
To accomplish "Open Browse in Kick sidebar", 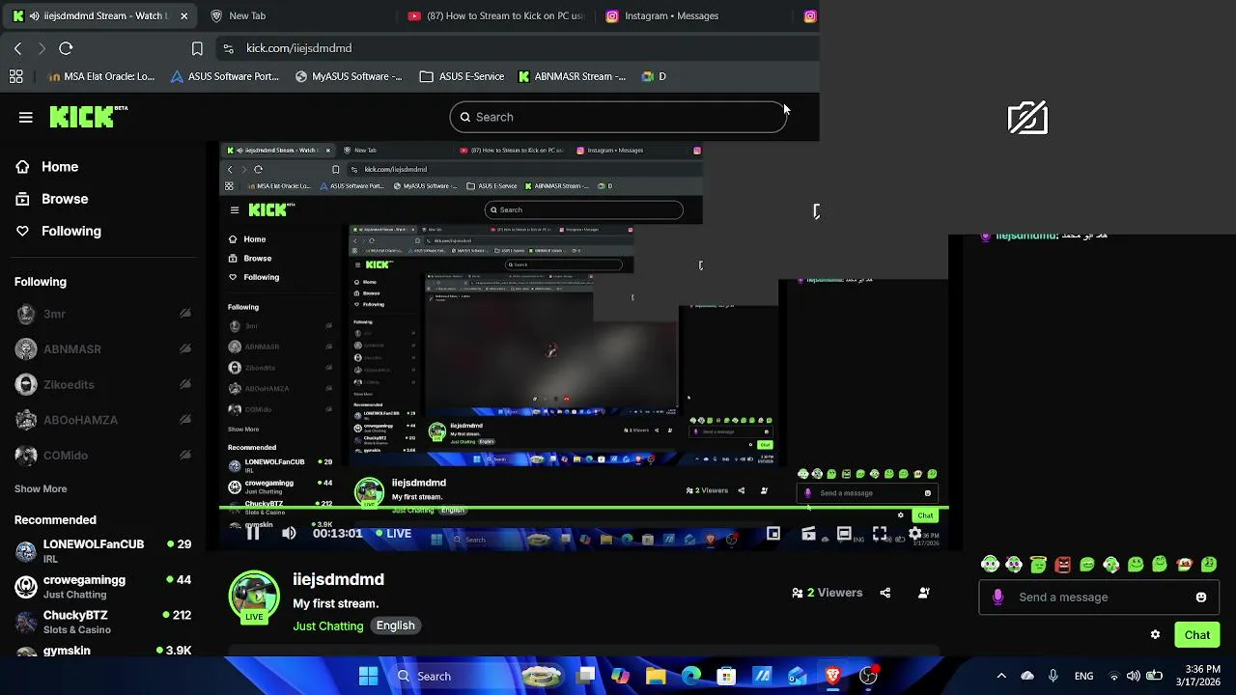I will point(52,199).
